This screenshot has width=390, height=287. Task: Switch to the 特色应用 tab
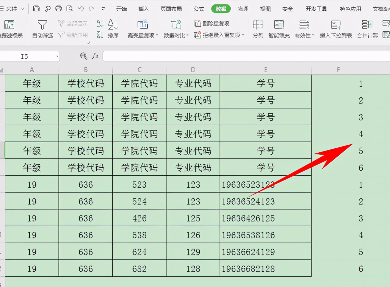pyautogui.click(x=350, y=9)
